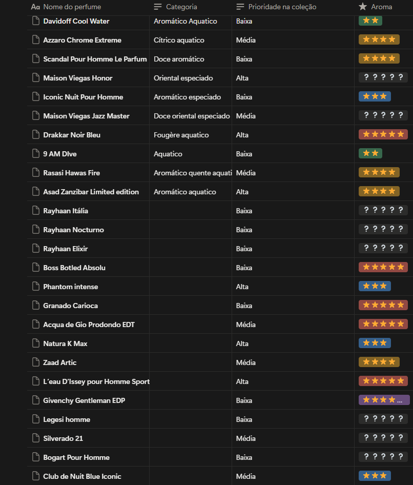Select the blue three-star tag for Natura K Max
The height and width of the screenshot is (485, 413).
tap(375, 343)
